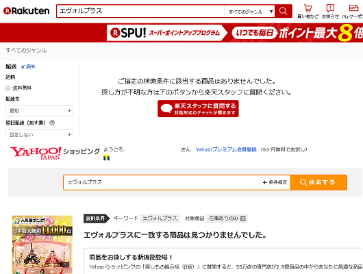Viewport: 363px width, 274px height.
Task: Open the すべてのジャンル dropdown in search bar
Action: coord(250,11)
